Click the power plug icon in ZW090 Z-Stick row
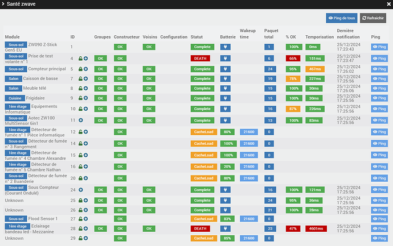The height and width of the screenshot is (246, 393). (x=227, y=47)
